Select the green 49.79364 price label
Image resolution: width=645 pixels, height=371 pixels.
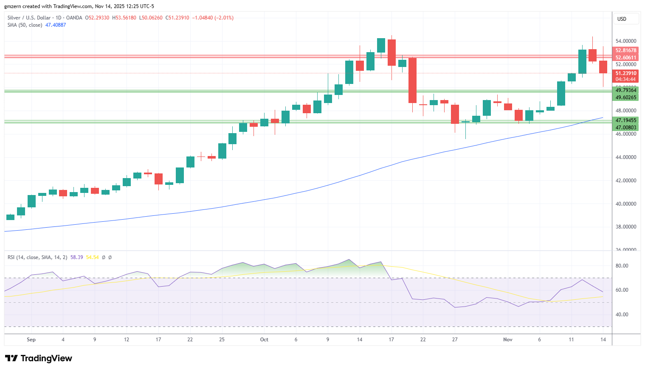tap(626, 90)
